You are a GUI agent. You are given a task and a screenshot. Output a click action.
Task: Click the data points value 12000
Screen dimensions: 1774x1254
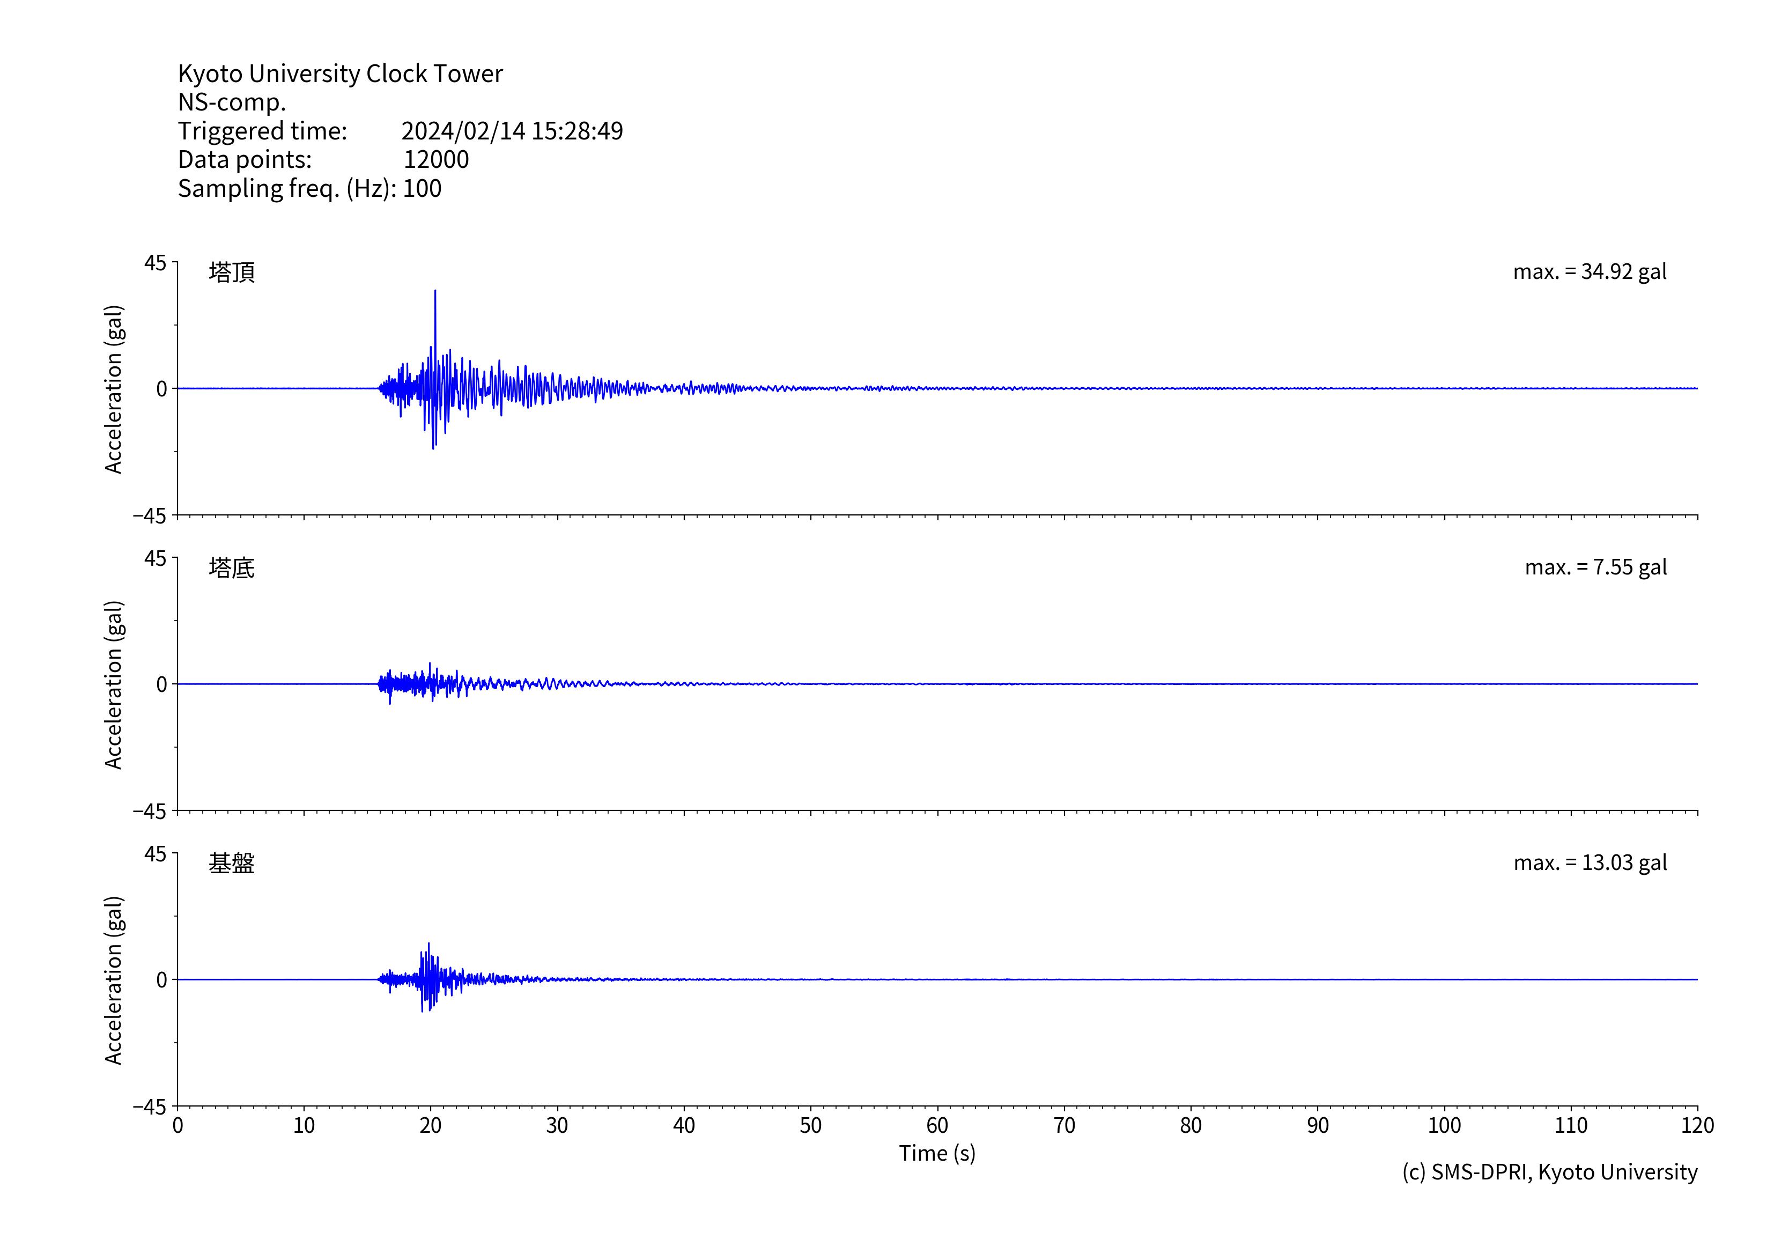[436, 159]
